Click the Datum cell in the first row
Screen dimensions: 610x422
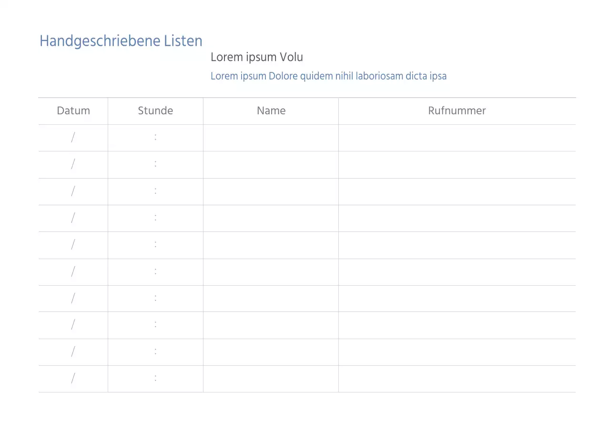(73, 138)
